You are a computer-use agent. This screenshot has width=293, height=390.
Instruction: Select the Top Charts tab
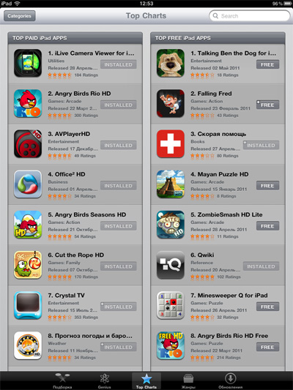(x=146, y=381)
